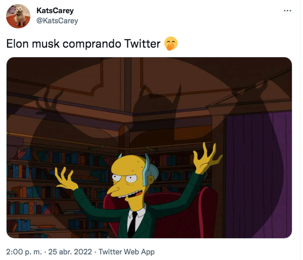
Task: Click the 2:00 p. m. timestamp
Action: coord(24,252)
